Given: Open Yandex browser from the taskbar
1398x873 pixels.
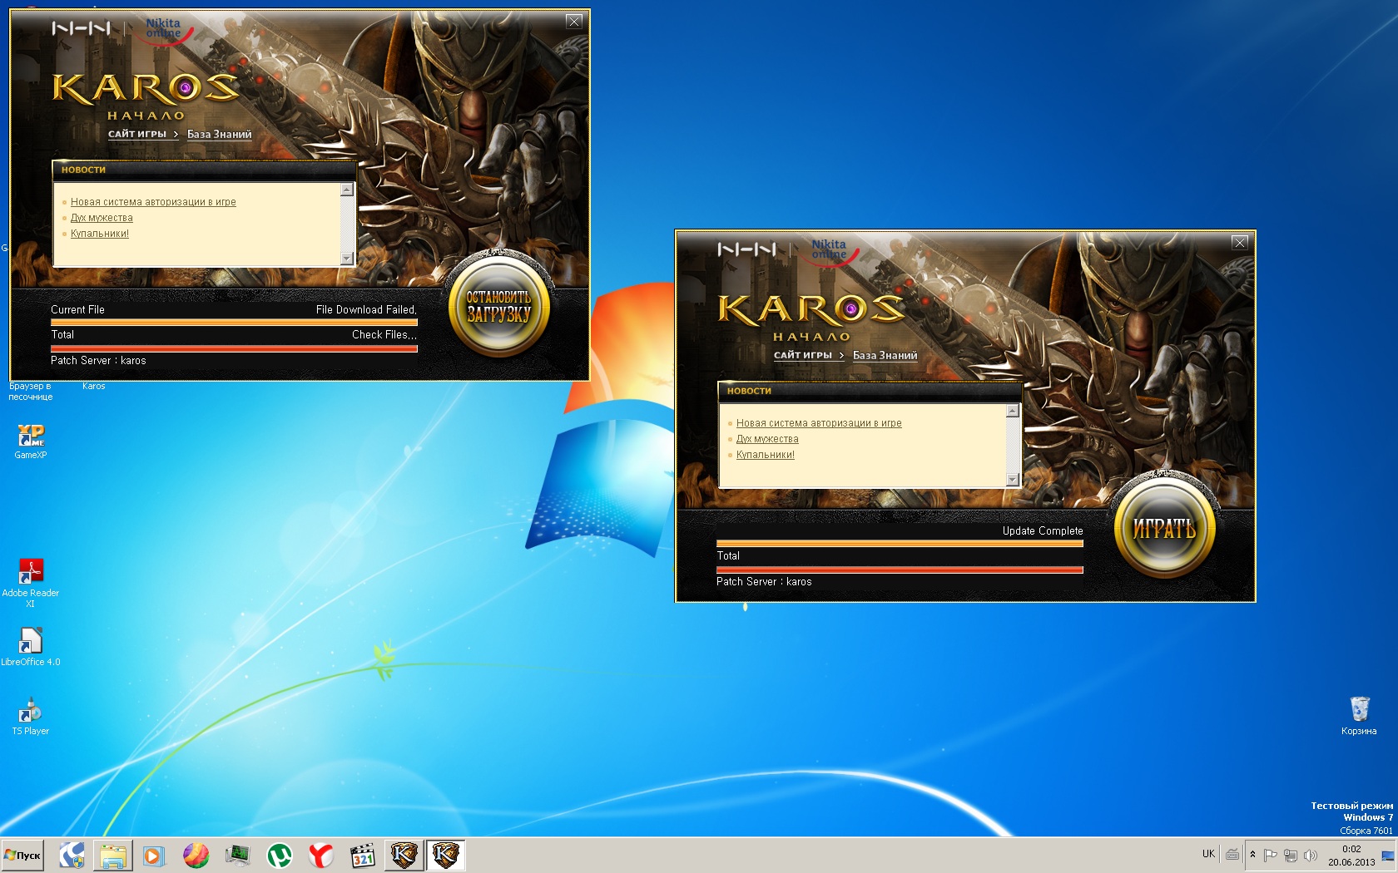Looking at the screenshot, I should 320,855.
